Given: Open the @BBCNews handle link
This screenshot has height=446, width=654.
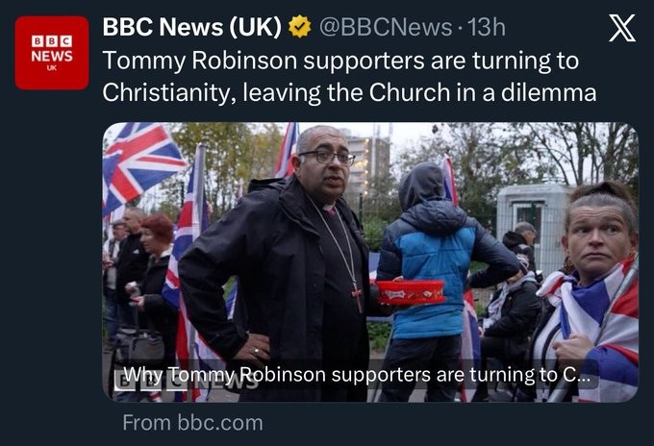Looking at the screenshot, I should click(x=386, y=28).
